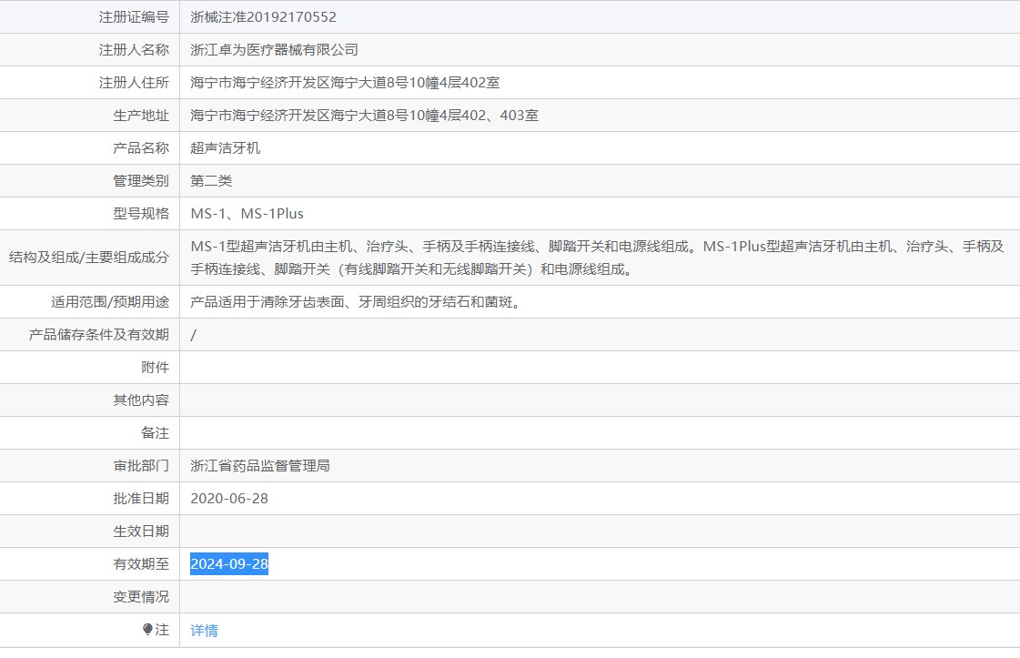Click management category 第二类
Screen dimensions: 1020x658
pyautogui.click(x=211, y=180)
